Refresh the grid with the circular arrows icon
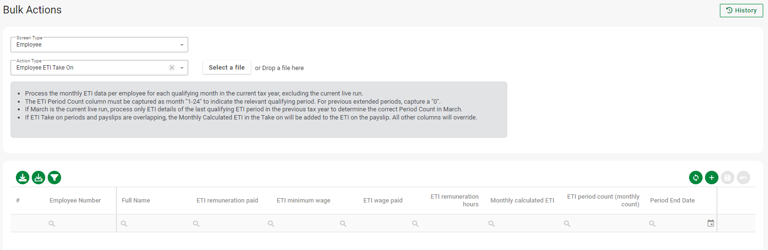768x250 pixels. pyautogui.click(x=695, y=178)
